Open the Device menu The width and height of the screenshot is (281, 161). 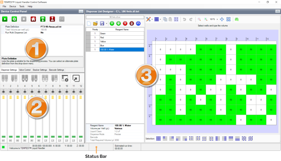point(13,7)
